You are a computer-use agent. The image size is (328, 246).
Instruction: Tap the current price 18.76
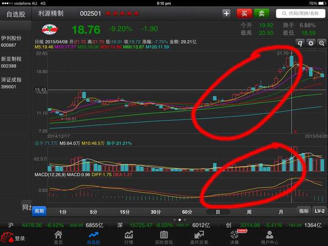point(86,30)
